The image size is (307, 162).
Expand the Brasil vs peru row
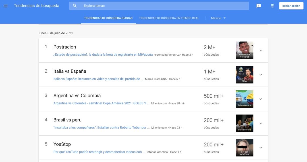pyautogui.click(x=261, y=123)
